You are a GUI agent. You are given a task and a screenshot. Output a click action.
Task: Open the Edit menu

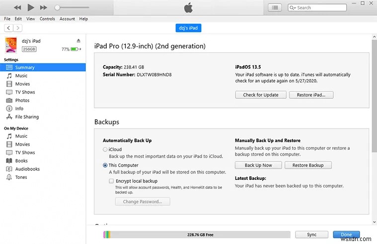coord(18,19)
